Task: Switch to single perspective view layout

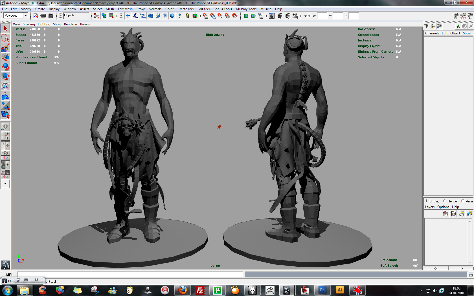Action: (x=5, y=127)
